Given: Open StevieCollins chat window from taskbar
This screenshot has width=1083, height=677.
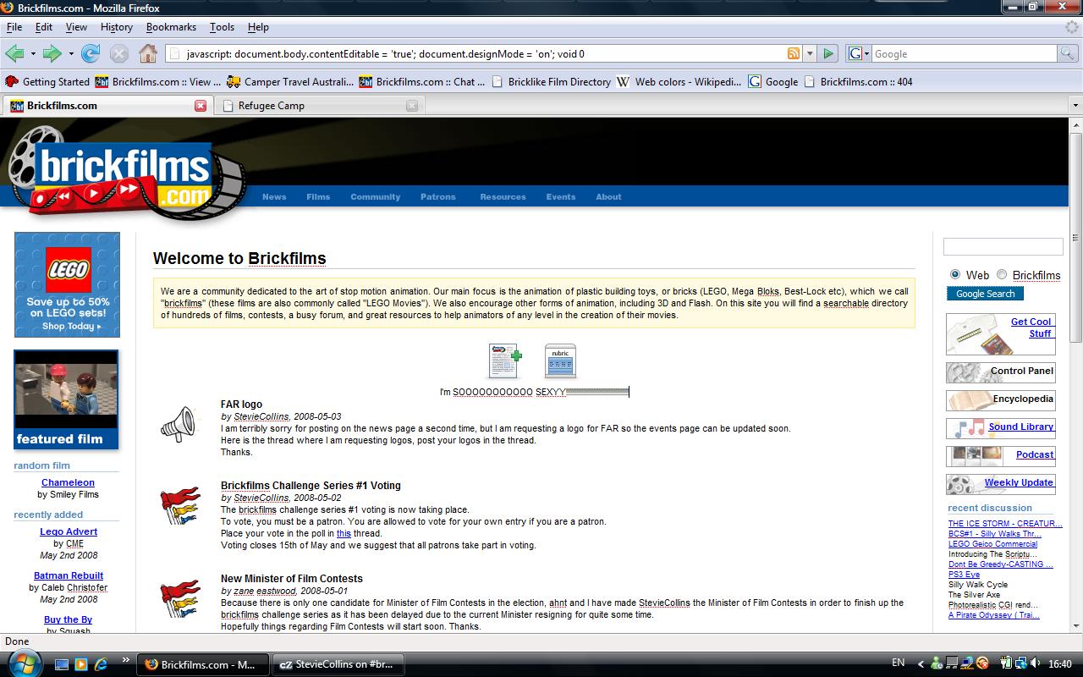Looking at the screenshot, I should point(338,664).
